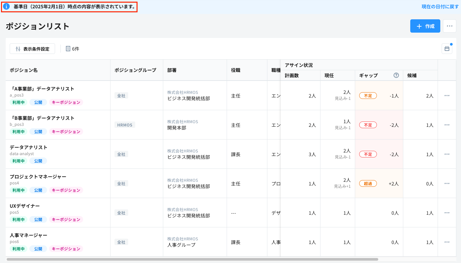Open row actions for 人事マネージャー
Screen dimensions: 461x263
click(447, 242)
